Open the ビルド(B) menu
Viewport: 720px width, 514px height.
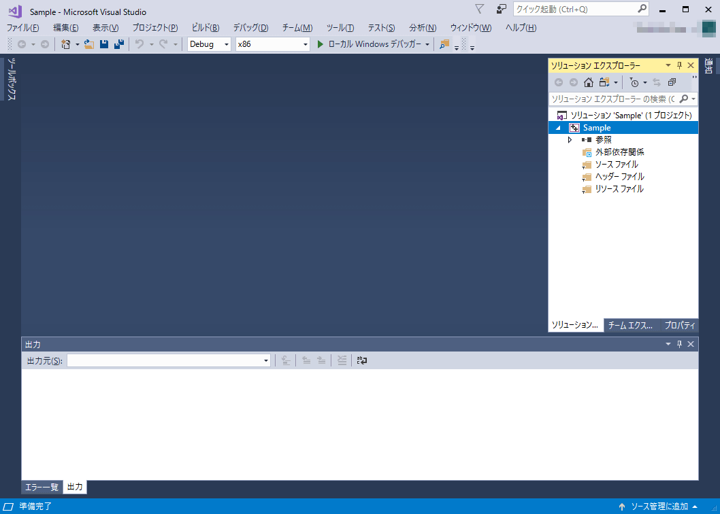click(205, 27)
